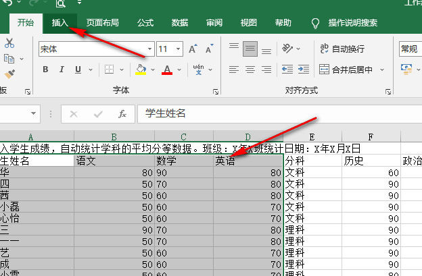Click the 历史 header cell
The width and height of the screenshot is (422, 276).
click(x=371, y=161)
